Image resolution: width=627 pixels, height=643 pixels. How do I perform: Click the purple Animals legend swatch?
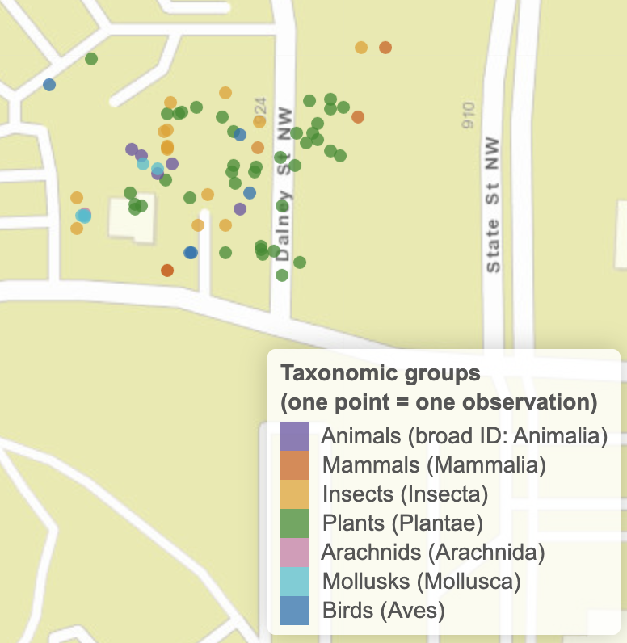click(x=295, y=436)
